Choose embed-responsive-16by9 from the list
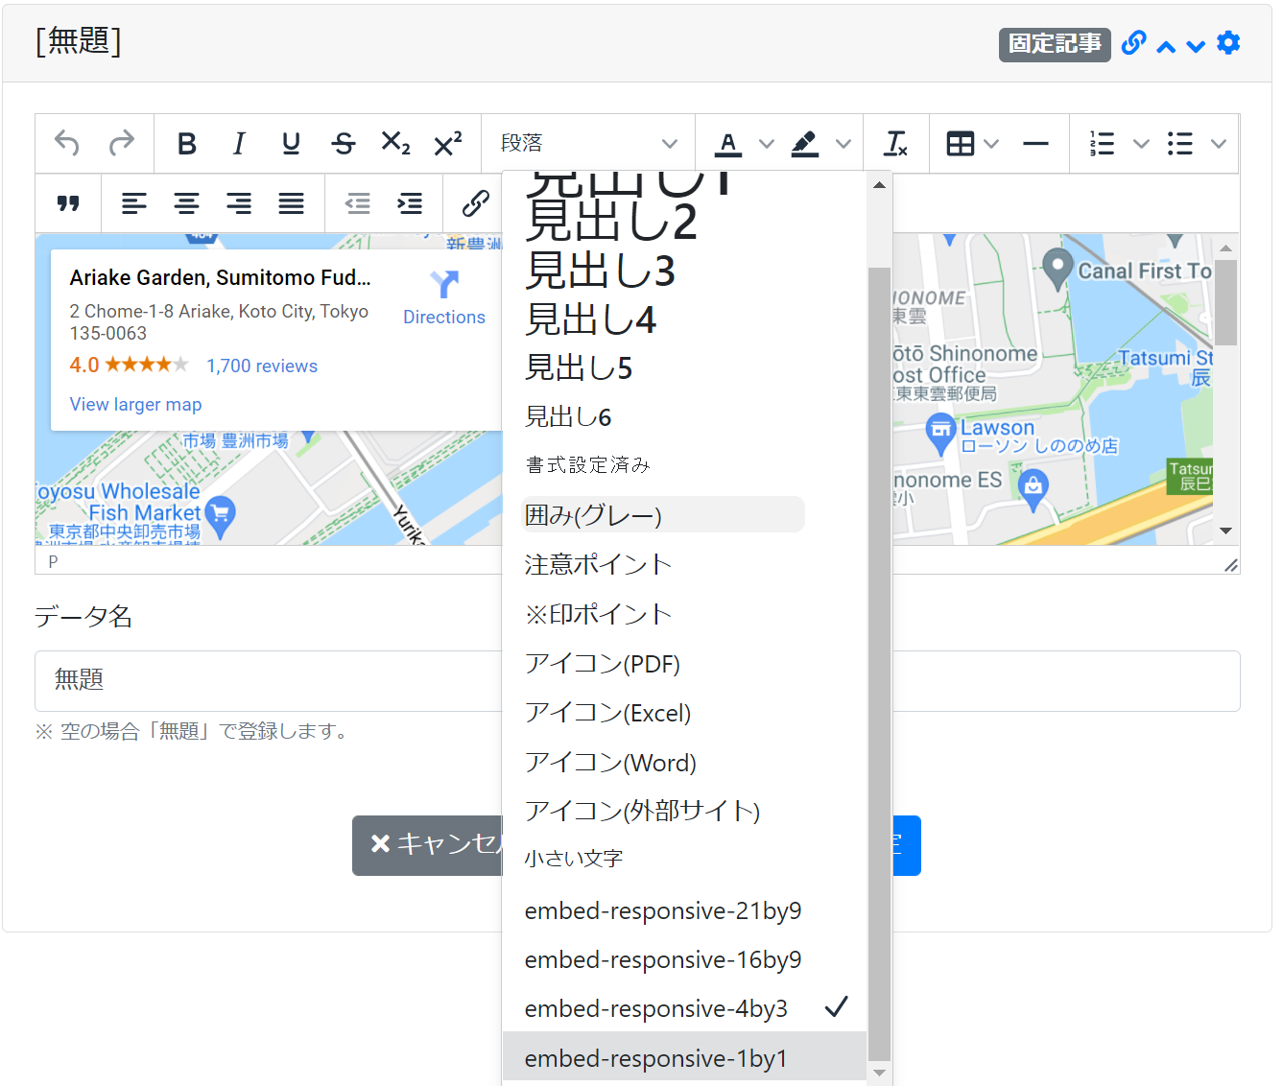The image size is (1283, 1086). pos(662,959)
